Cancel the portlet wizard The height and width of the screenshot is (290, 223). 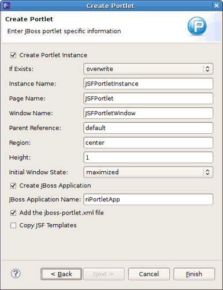pos(149,274)
